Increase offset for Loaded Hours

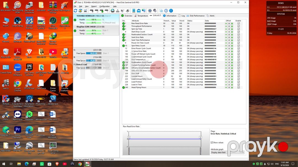tap(232, 76)
